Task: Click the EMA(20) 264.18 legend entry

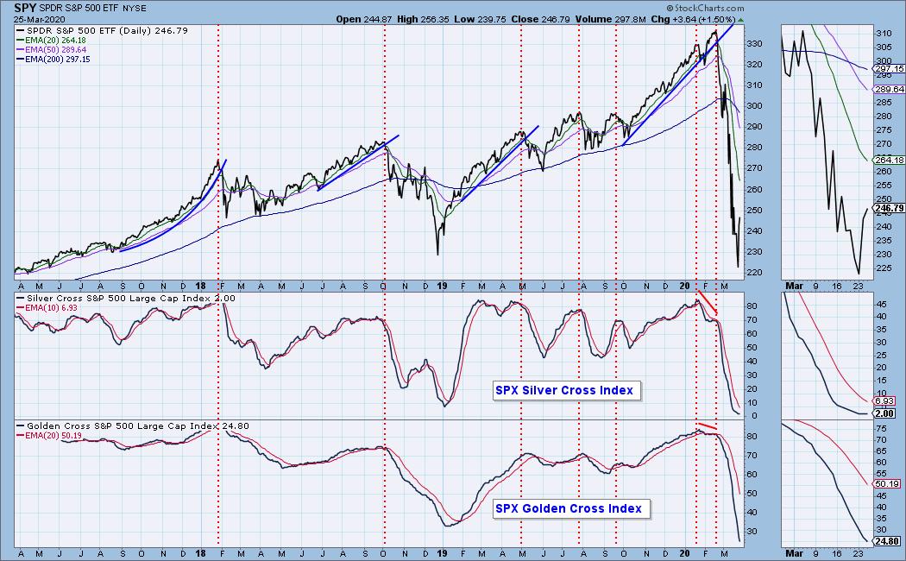Action: click(x=51, y=40)
